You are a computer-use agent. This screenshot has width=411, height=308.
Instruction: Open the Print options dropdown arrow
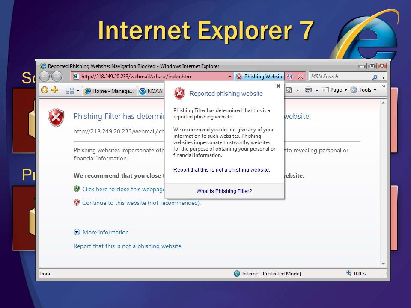tap(317, 90)
